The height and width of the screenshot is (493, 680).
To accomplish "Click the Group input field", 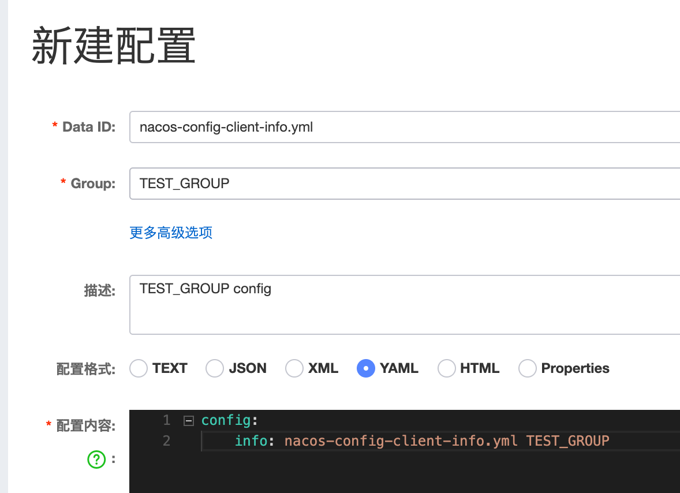I will point(405,184).
